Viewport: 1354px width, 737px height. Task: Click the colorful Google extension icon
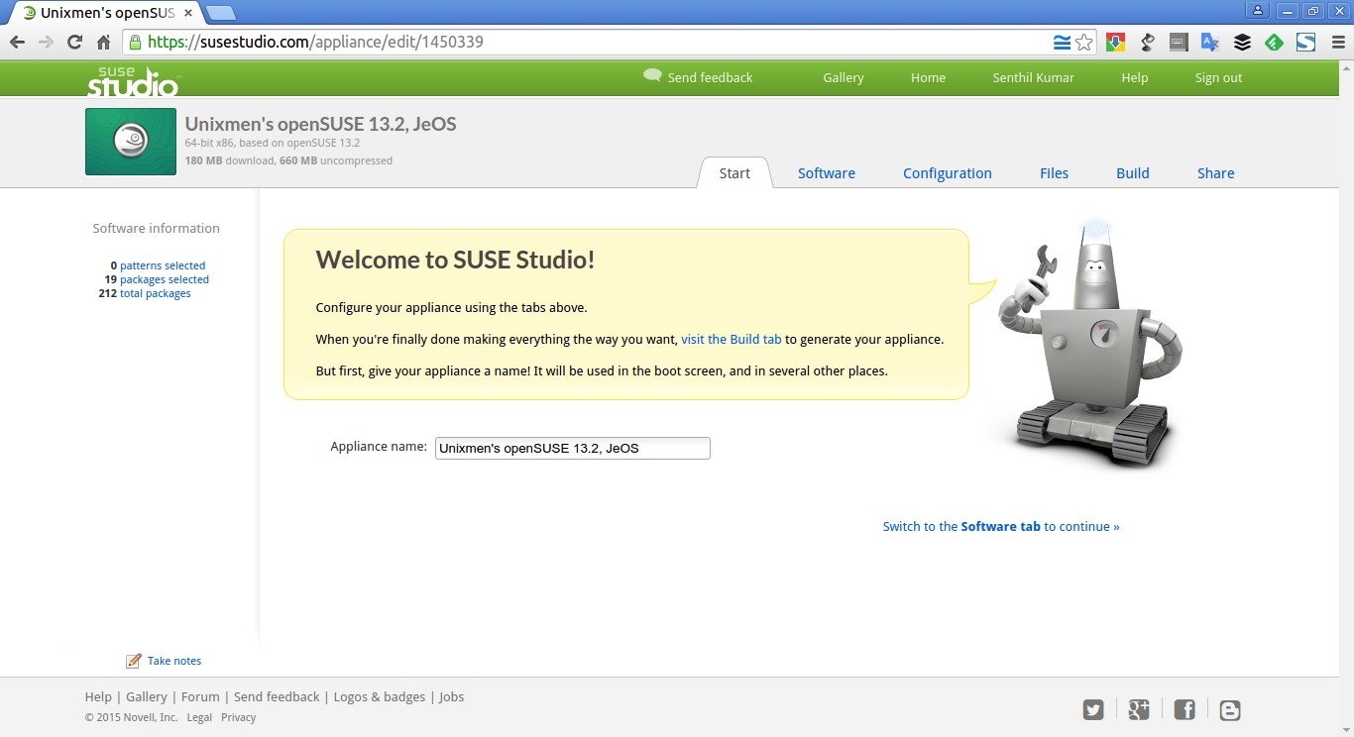coord(1115,43)
